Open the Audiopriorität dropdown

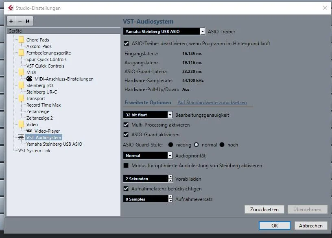click(170, 155)
